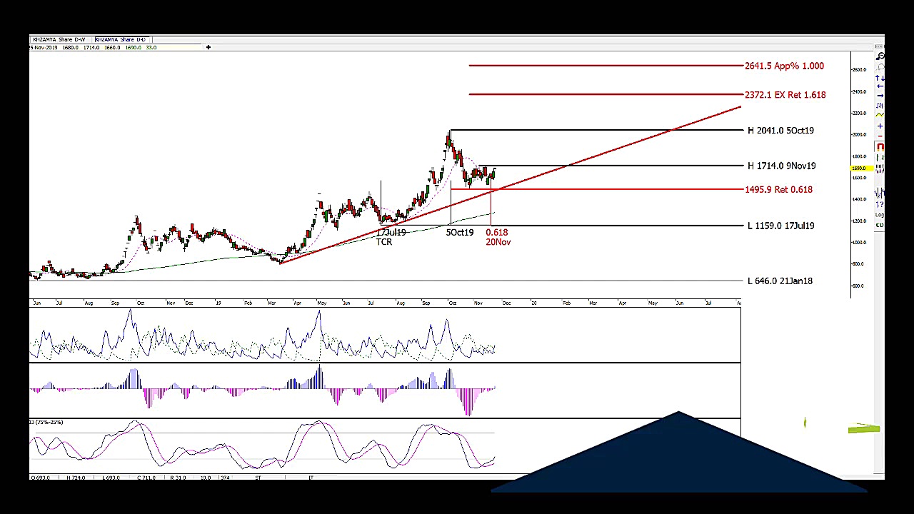This screenshot has height=514, width=914.
Task: Click the '33.0' change value in header row
Action: point(151,48)
